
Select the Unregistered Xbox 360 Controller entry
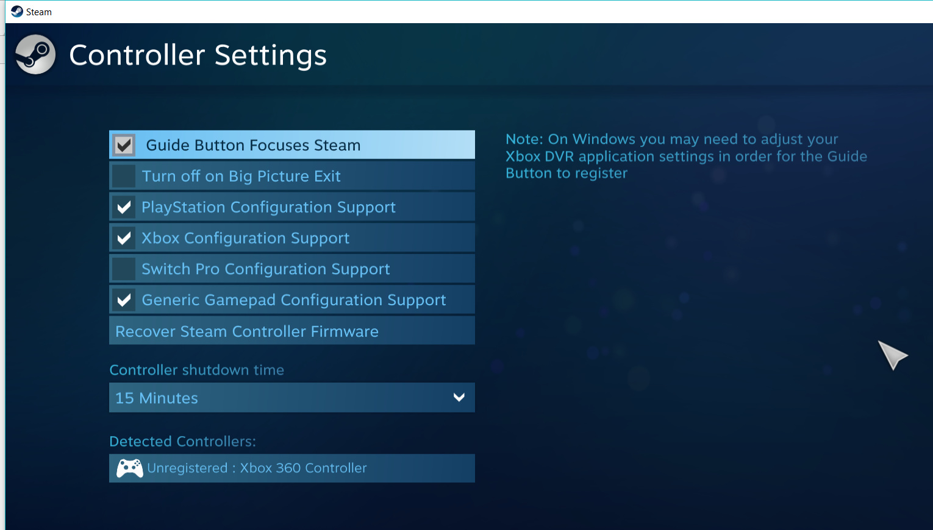click(291, 468)
